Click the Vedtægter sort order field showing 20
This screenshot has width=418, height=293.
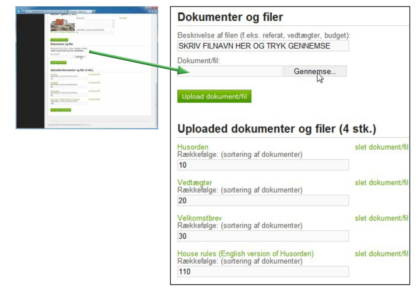coord(263,200)
